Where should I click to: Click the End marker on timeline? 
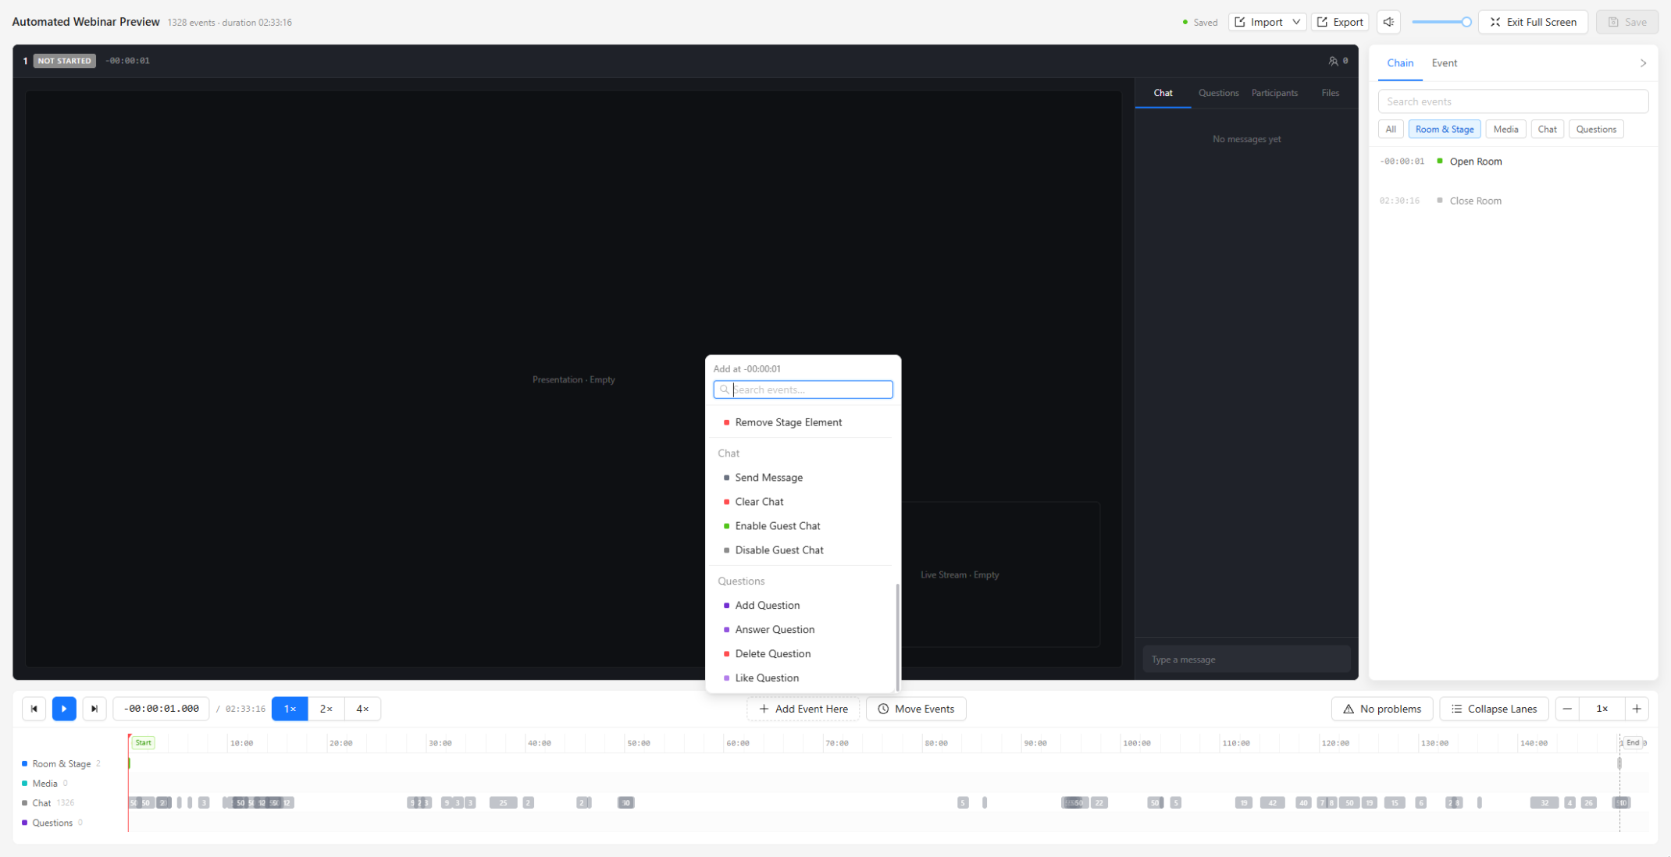1632,743
